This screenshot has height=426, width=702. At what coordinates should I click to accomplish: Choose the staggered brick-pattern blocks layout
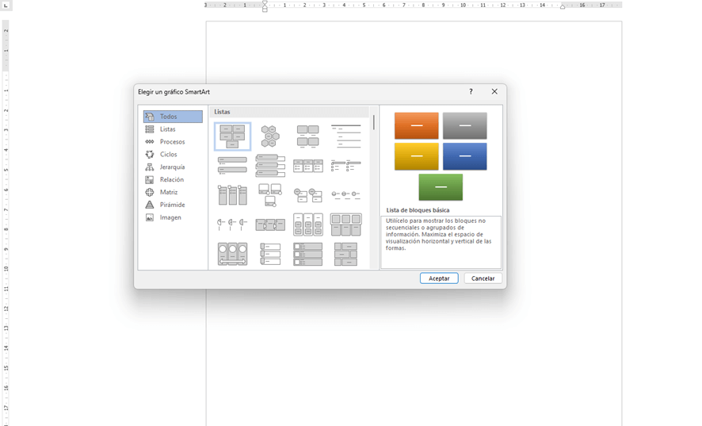345,254
